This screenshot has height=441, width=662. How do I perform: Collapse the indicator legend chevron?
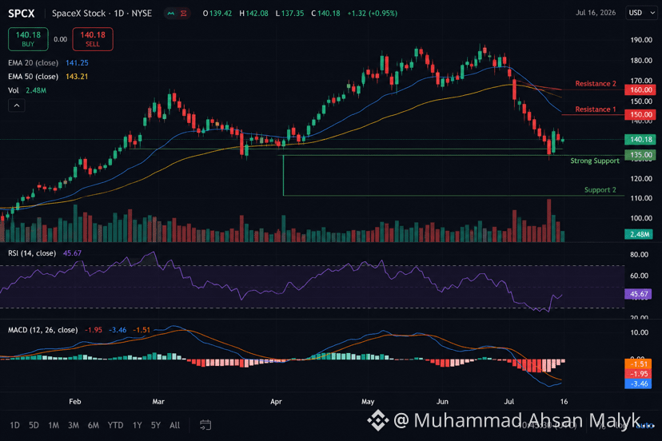(17, 105)
